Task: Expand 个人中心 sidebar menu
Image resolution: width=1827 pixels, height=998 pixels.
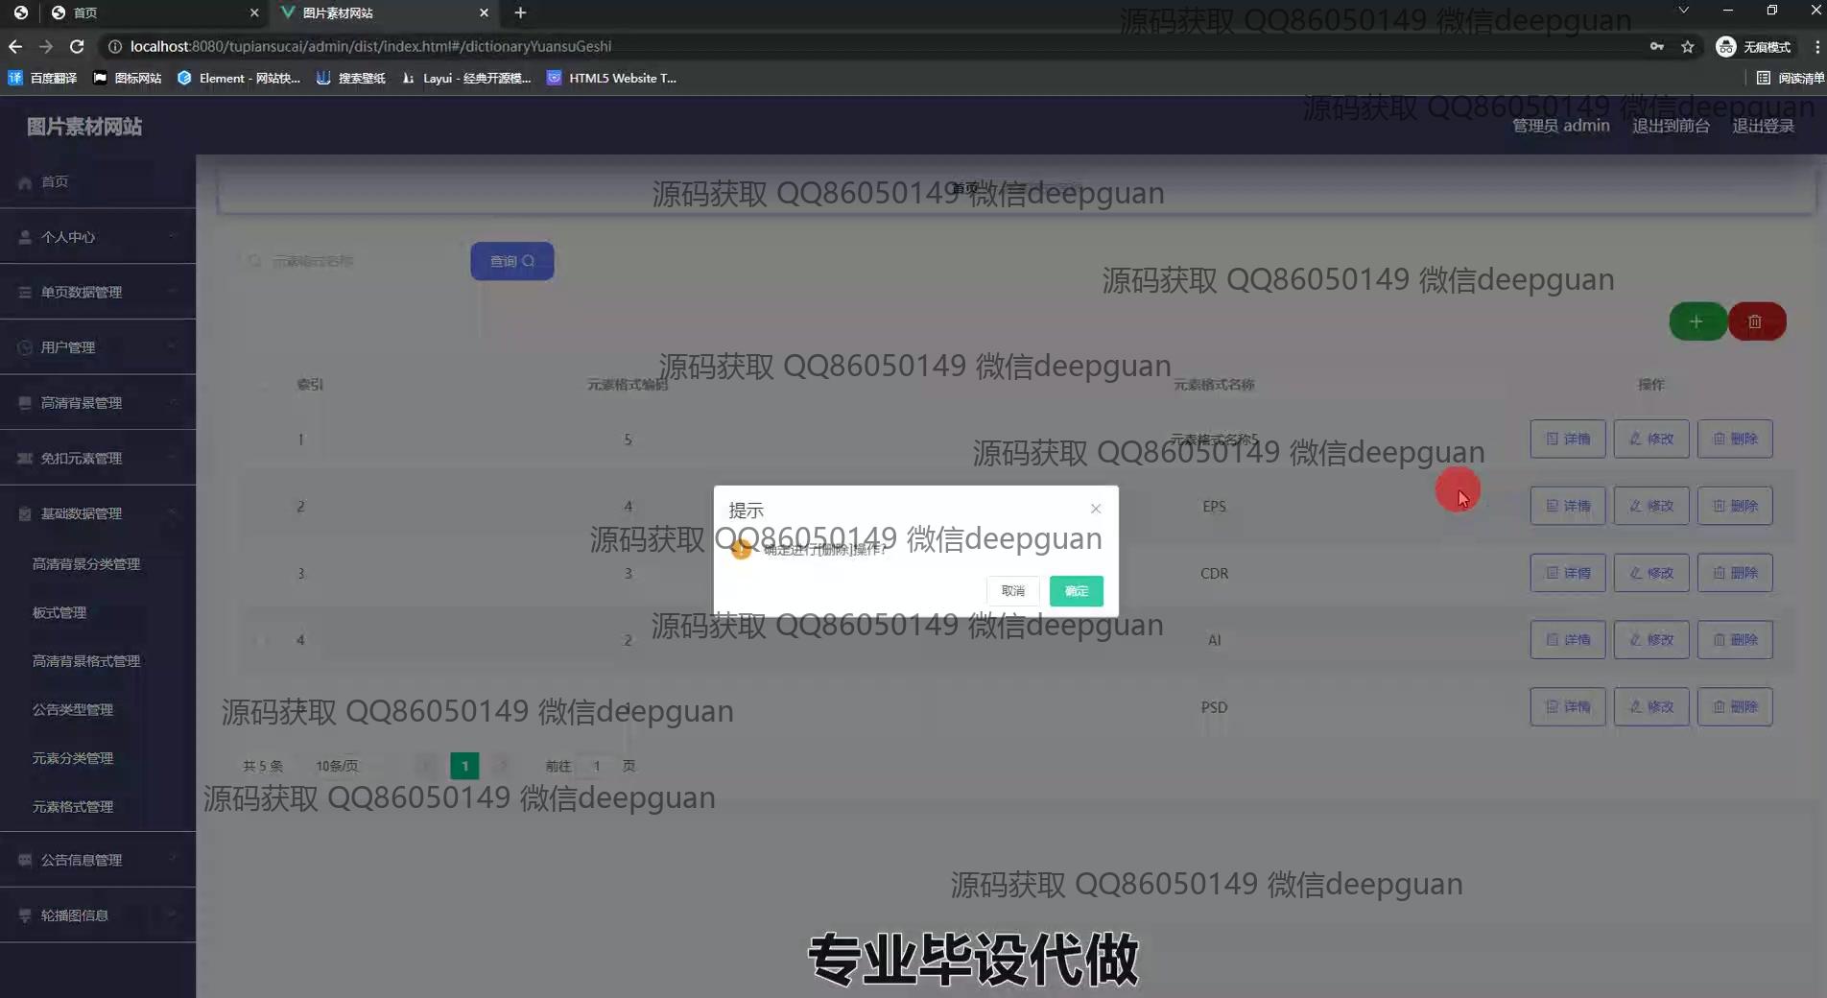Action: pyautogui.click(x=98, y=237)
